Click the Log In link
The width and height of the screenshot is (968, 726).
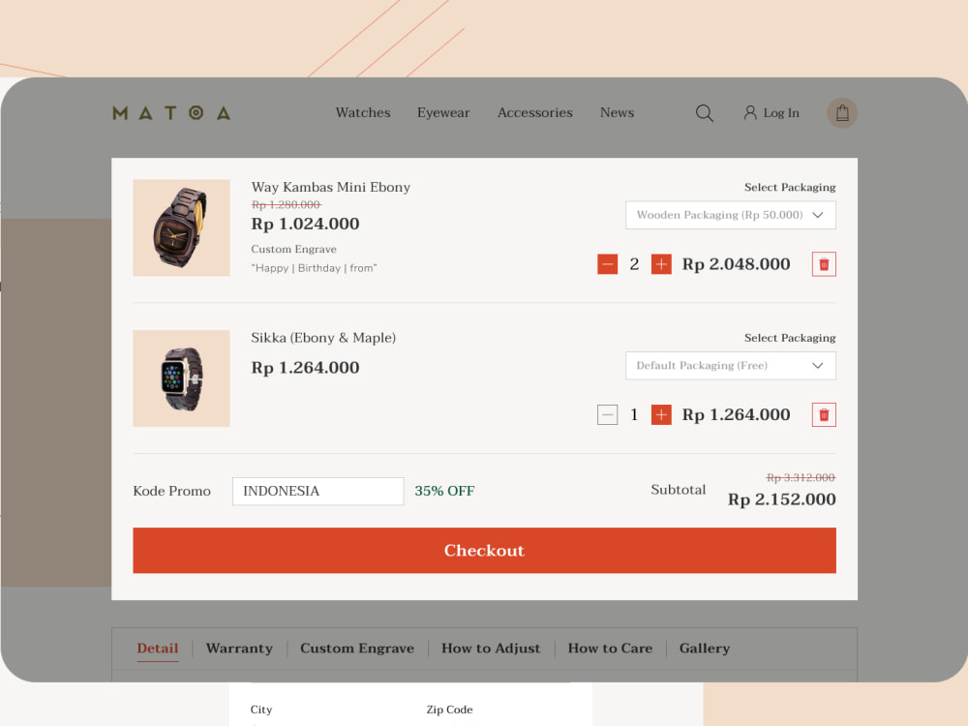[781, 113]
